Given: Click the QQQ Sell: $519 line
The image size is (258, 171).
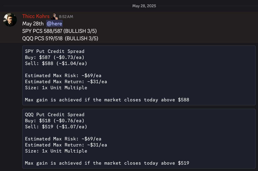Looking at the screenshot, I should point(56,127).
